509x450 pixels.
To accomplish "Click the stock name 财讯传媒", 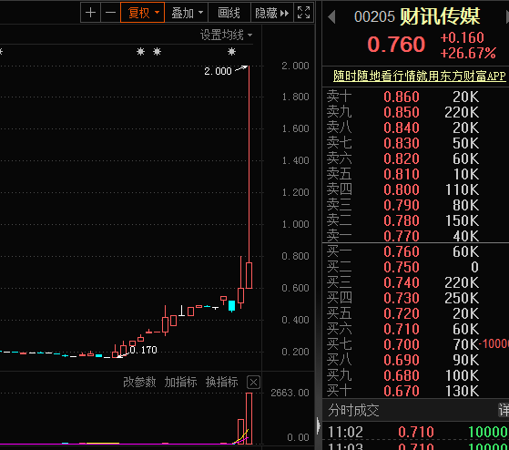I will (x=440, y=16).
